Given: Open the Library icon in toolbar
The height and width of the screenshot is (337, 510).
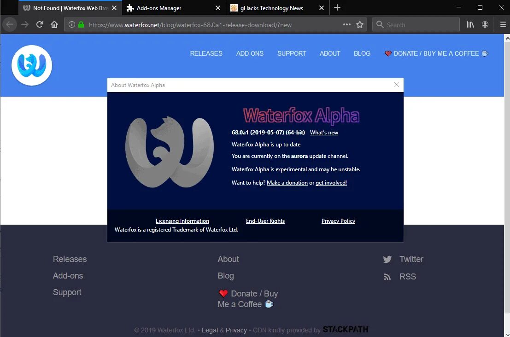Looking at the screenshot, I should (470, 25).
